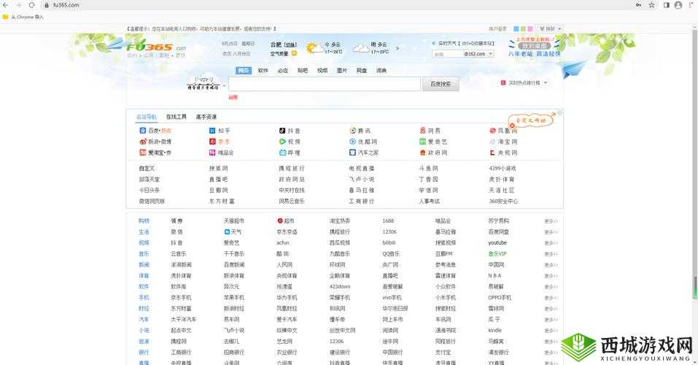The width and height of the screenshot is (698, 365).
Task: Click the NetEase icon beside 网易
Action: (423, 131)
